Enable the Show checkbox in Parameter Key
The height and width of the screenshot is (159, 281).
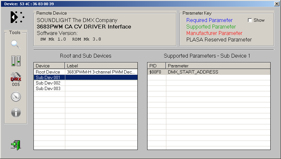click(x=250, y=20)
